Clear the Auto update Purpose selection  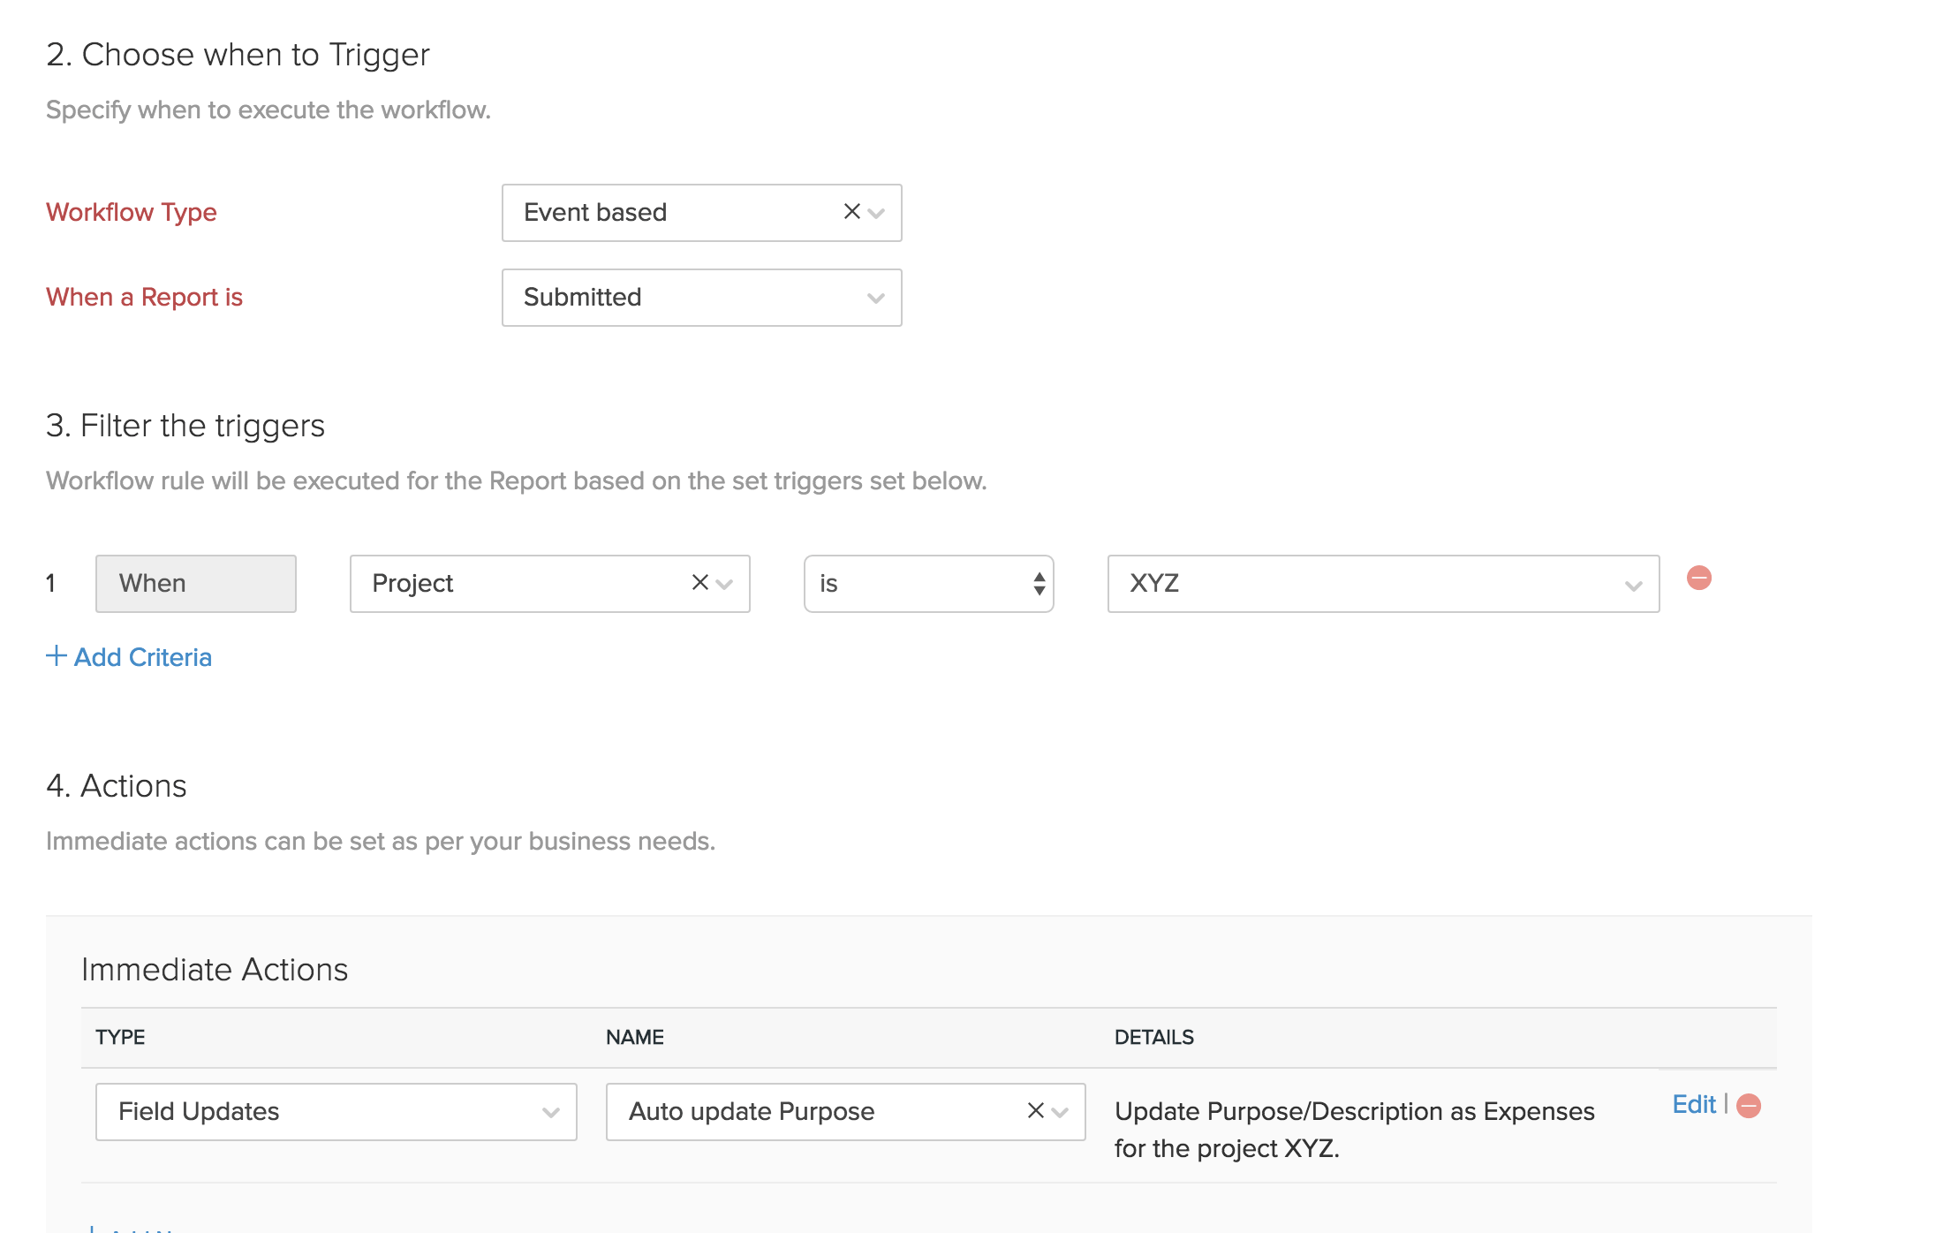click(x=1035, y=1110)
